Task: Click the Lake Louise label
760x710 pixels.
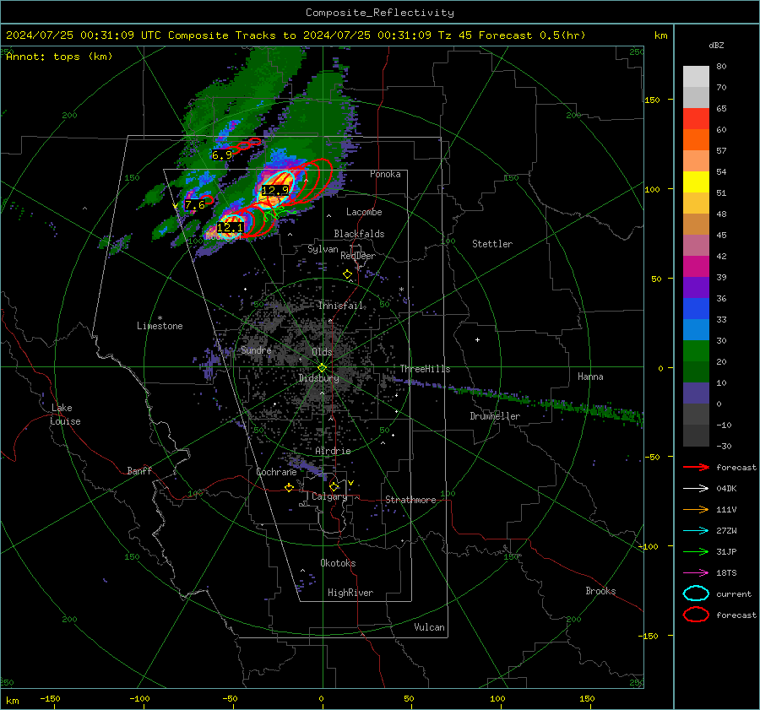Action: [x=66, y=415]
